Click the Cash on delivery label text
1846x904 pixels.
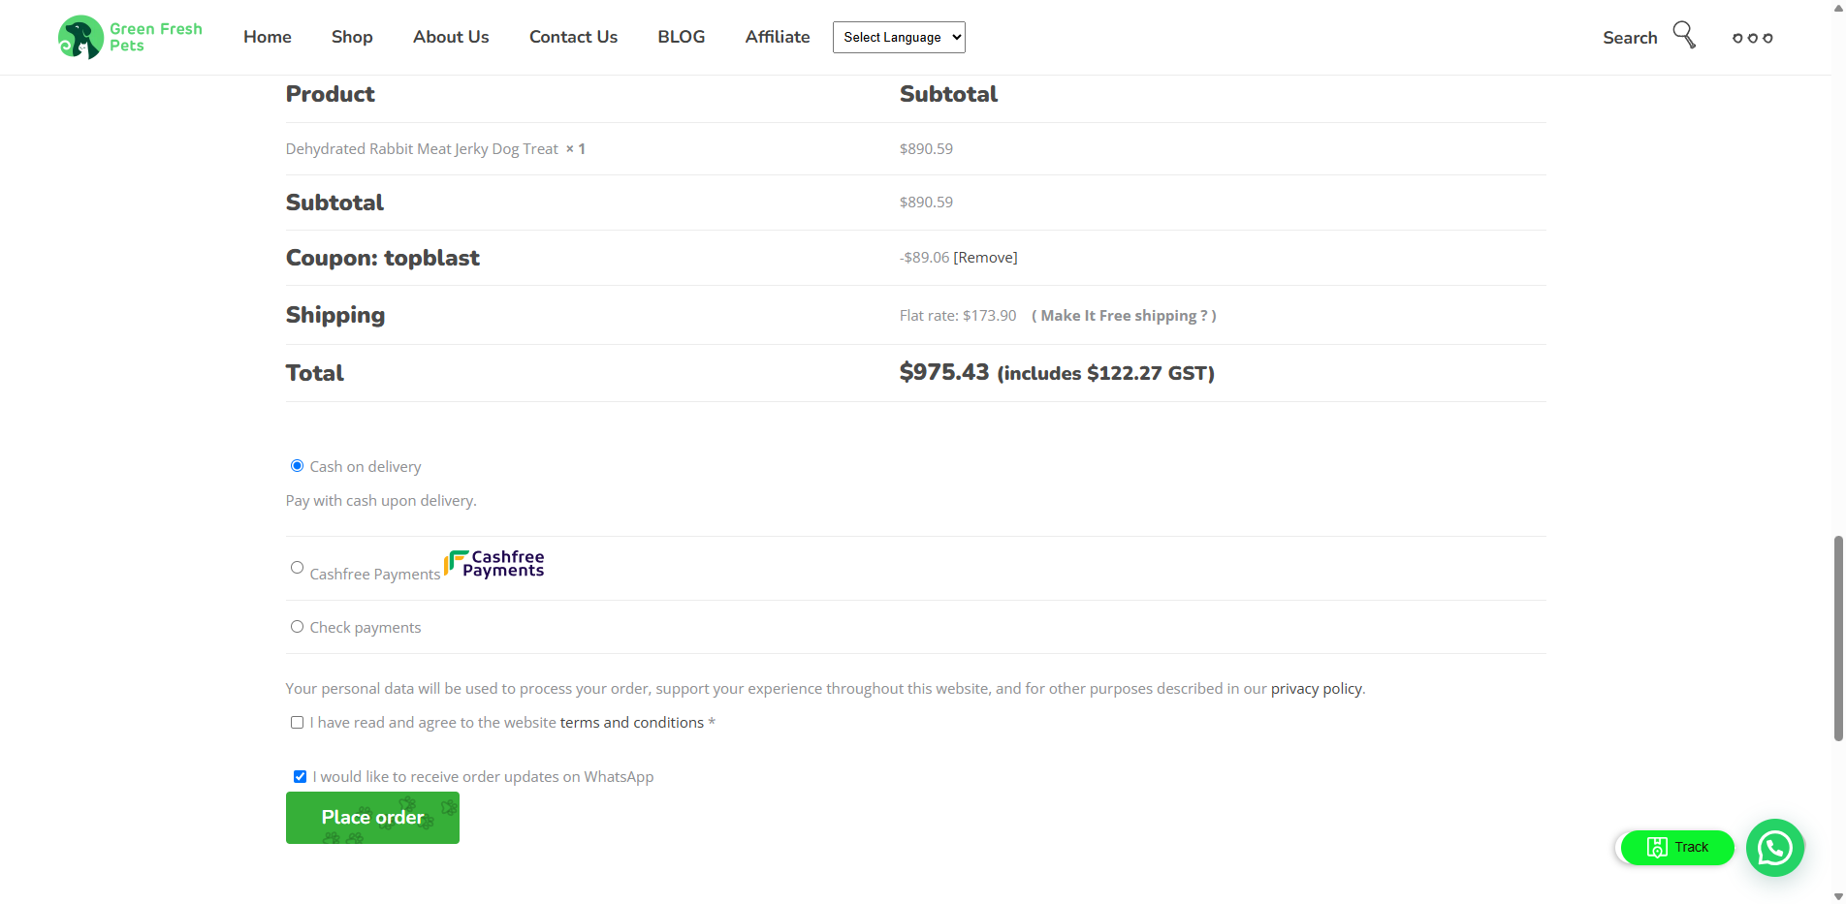click(x=366, y=467)
